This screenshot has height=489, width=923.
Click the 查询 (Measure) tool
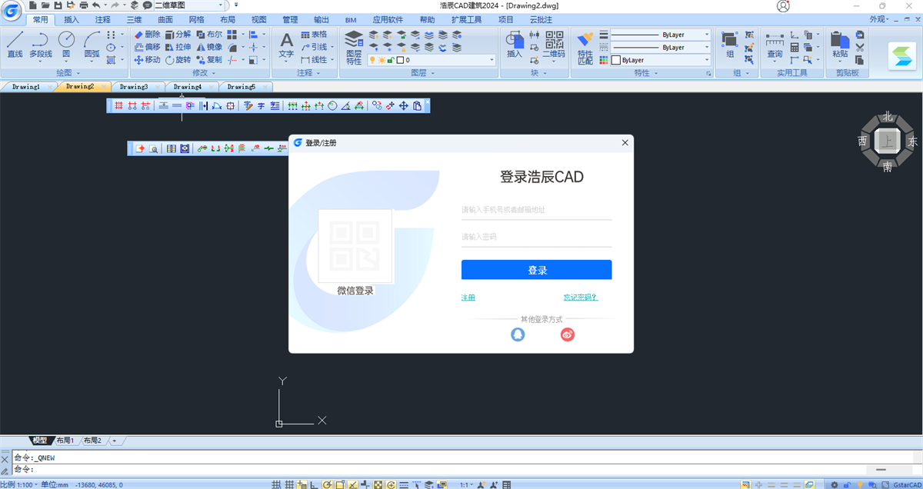click(775, 45)
